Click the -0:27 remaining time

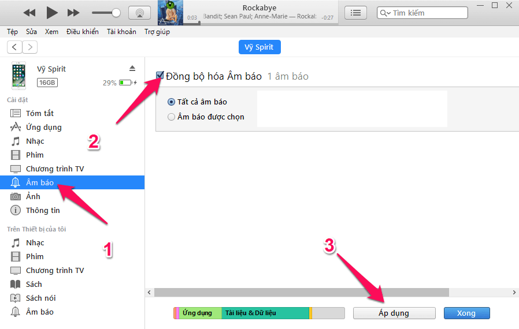pyautogui.click(x=327, y=18)
